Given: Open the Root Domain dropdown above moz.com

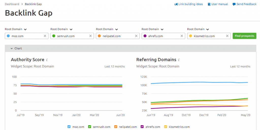Looking at the screenshot, I should 16,29.
